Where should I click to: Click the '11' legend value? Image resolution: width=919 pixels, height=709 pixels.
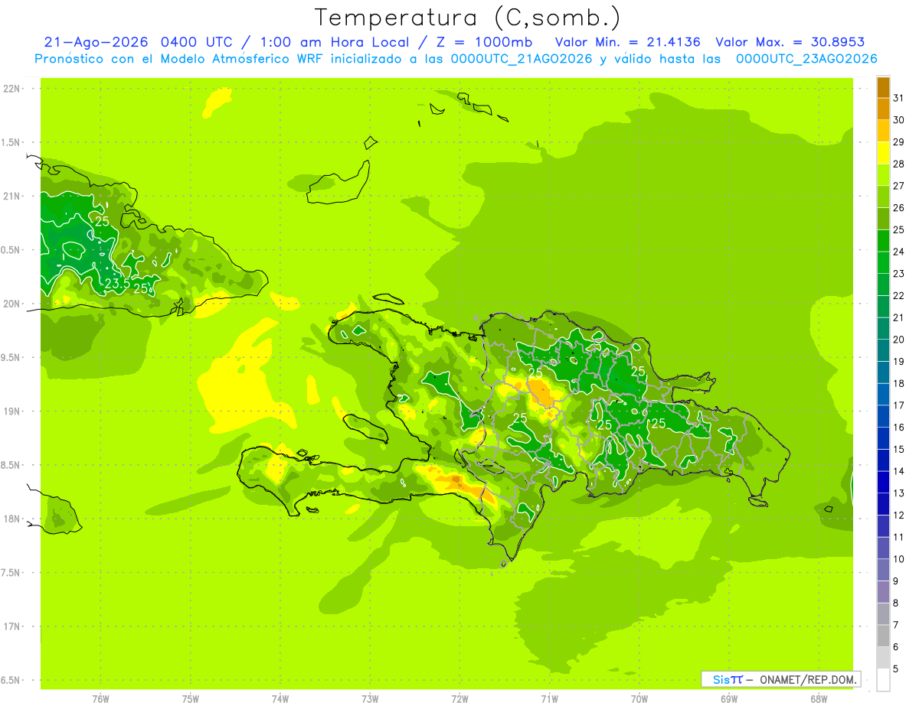pyautogui.click(x=899, y=538)
